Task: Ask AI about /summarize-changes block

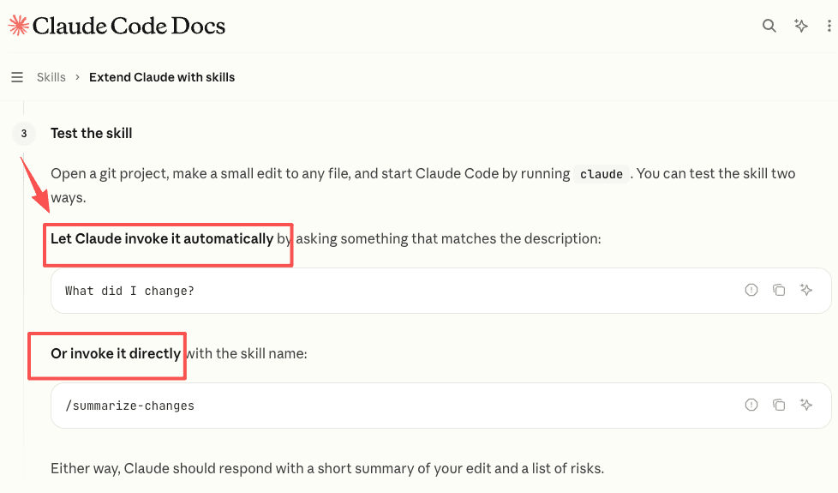Action: click(x=806, y=405)
